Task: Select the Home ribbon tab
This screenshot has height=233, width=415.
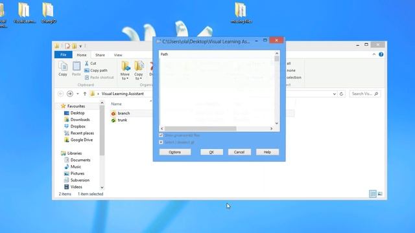Action: (x=82, y=55)
